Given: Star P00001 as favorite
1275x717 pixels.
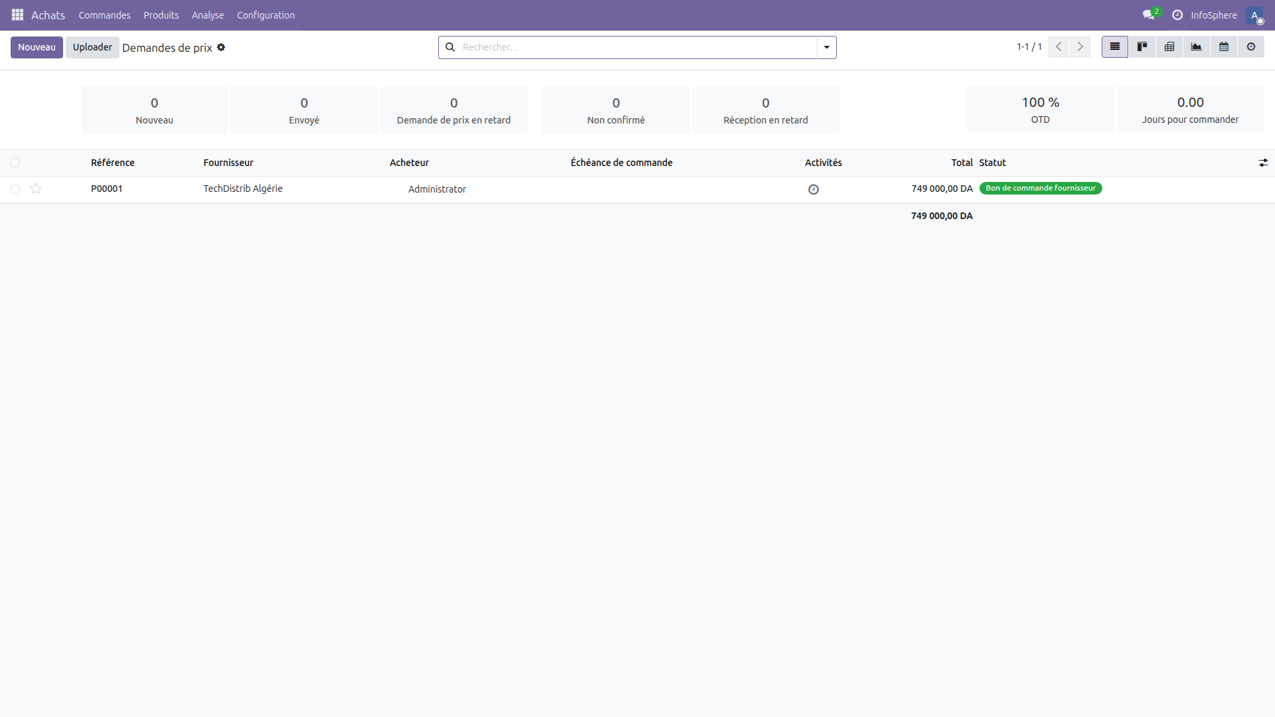Looking at the screenshot, I should coord(36,189).
